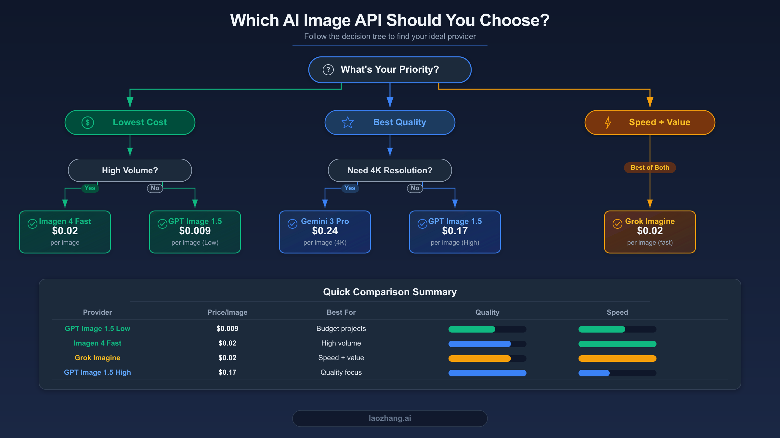Expand the Lowest Cost branch node
This screenshot has width=780, height=438.
[130, 122]
